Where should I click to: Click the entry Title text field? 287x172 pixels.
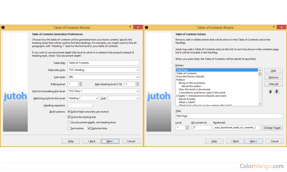[x=229, y=116]
